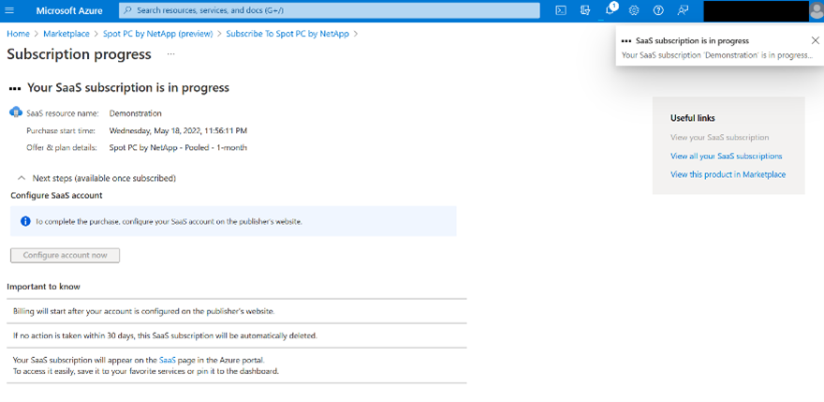Image resolution: width=824 pixels, height=402 pixels.
Task: Close the SaaS subscription notification toast
Action: (x=815, y=40)
